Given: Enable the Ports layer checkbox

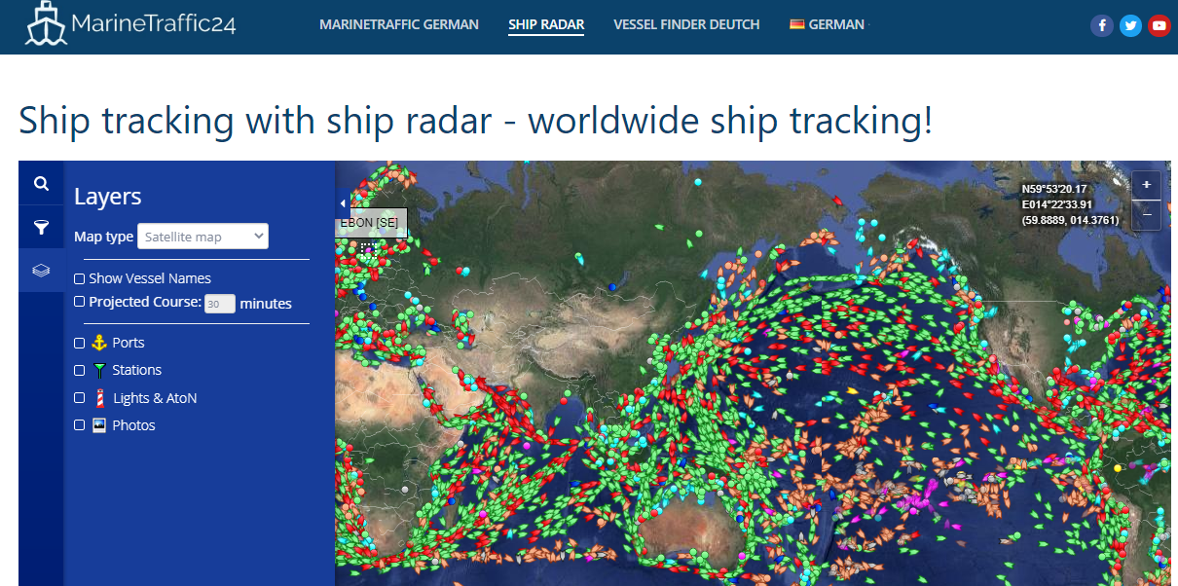Looking at the screenshot, I should [x=80, y=343].
